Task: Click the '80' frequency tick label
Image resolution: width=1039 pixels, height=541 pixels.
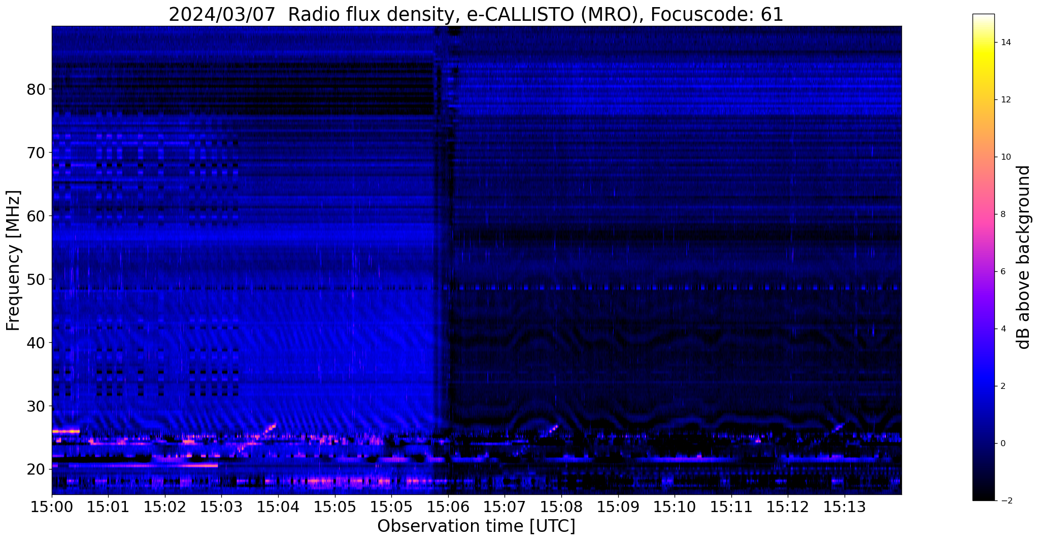Action: coord(36,89)
